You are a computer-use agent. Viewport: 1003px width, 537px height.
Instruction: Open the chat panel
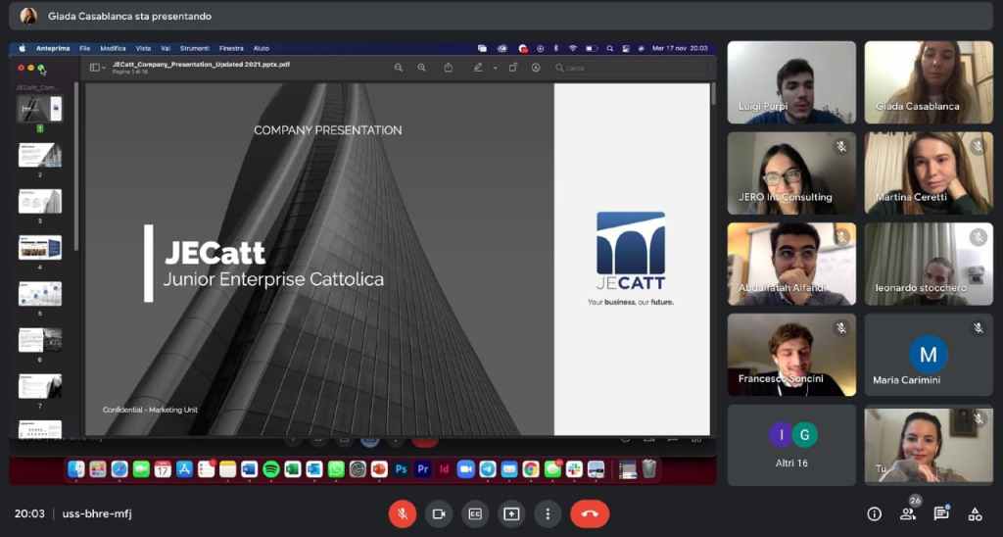coord(941,513)
